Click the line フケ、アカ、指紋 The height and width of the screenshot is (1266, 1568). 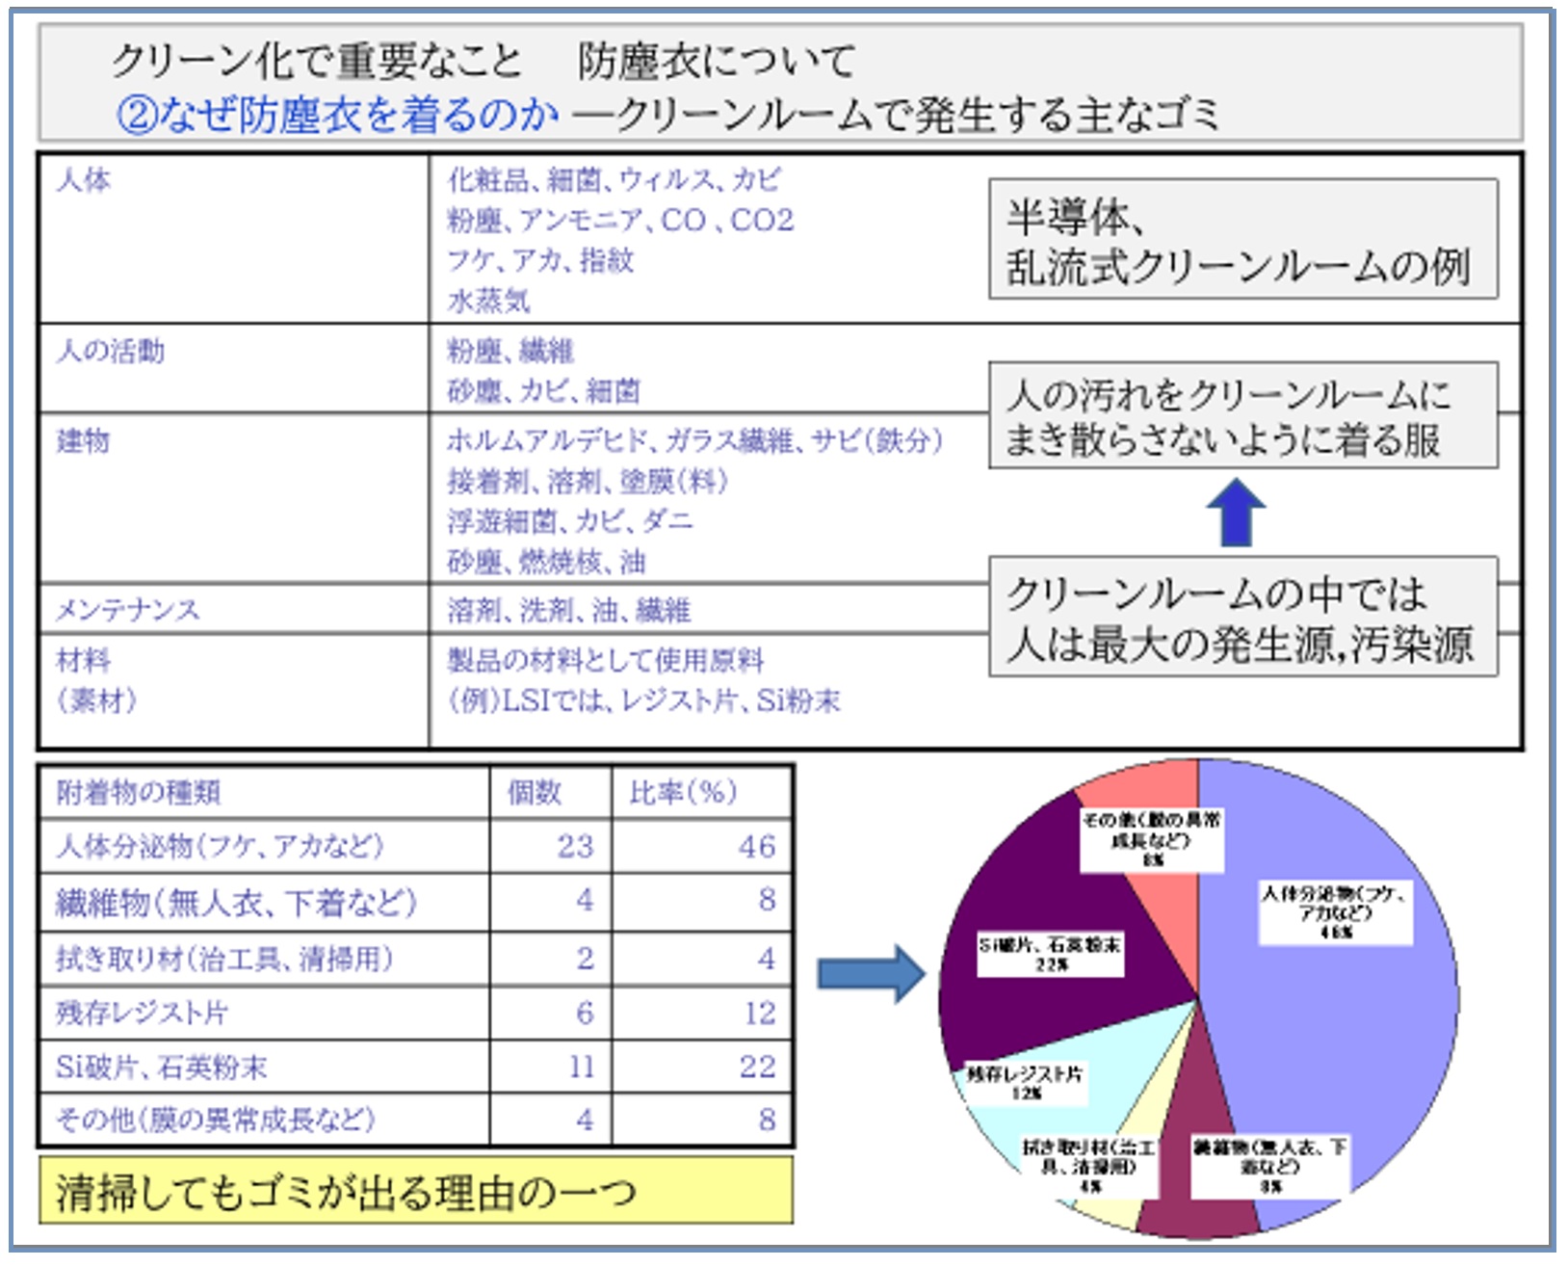(x=540, y=260)
